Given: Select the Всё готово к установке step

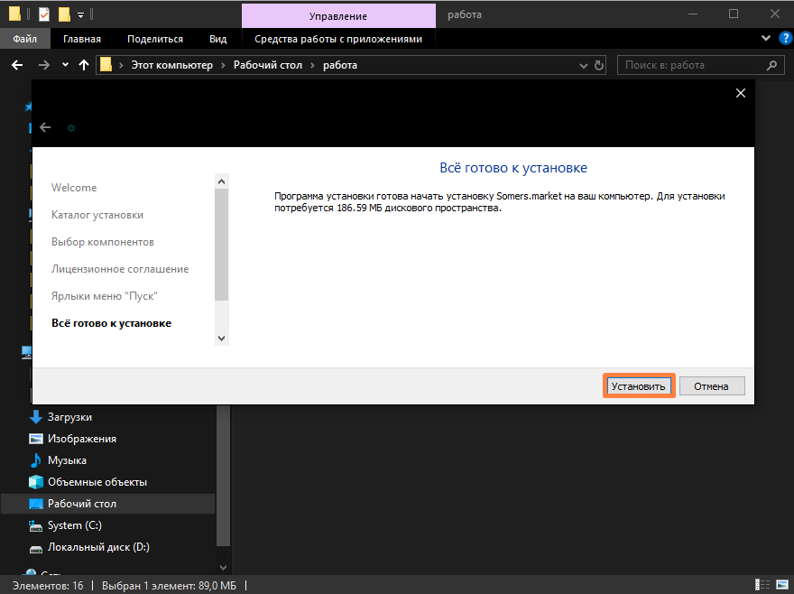Looking at the screenshot, I should [111, 323].
